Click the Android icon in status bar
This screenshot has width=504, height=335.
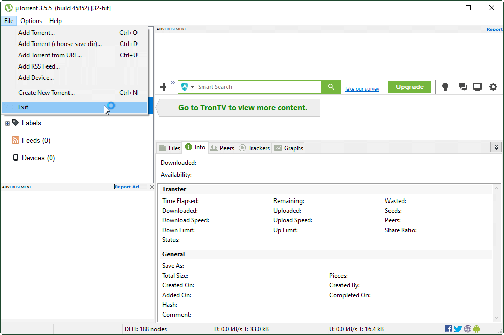[x=476, y=329]
